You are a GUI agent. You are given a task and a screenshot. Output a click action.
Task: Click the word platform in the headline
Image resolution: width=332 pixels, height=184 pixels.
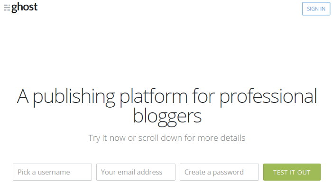[x=154, y=97]
